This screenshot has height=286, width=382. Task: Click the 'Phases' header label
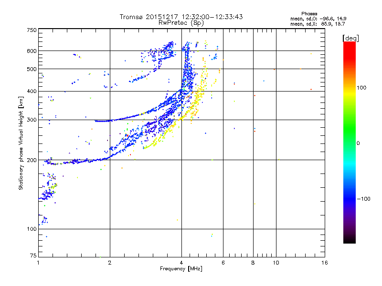309,14
